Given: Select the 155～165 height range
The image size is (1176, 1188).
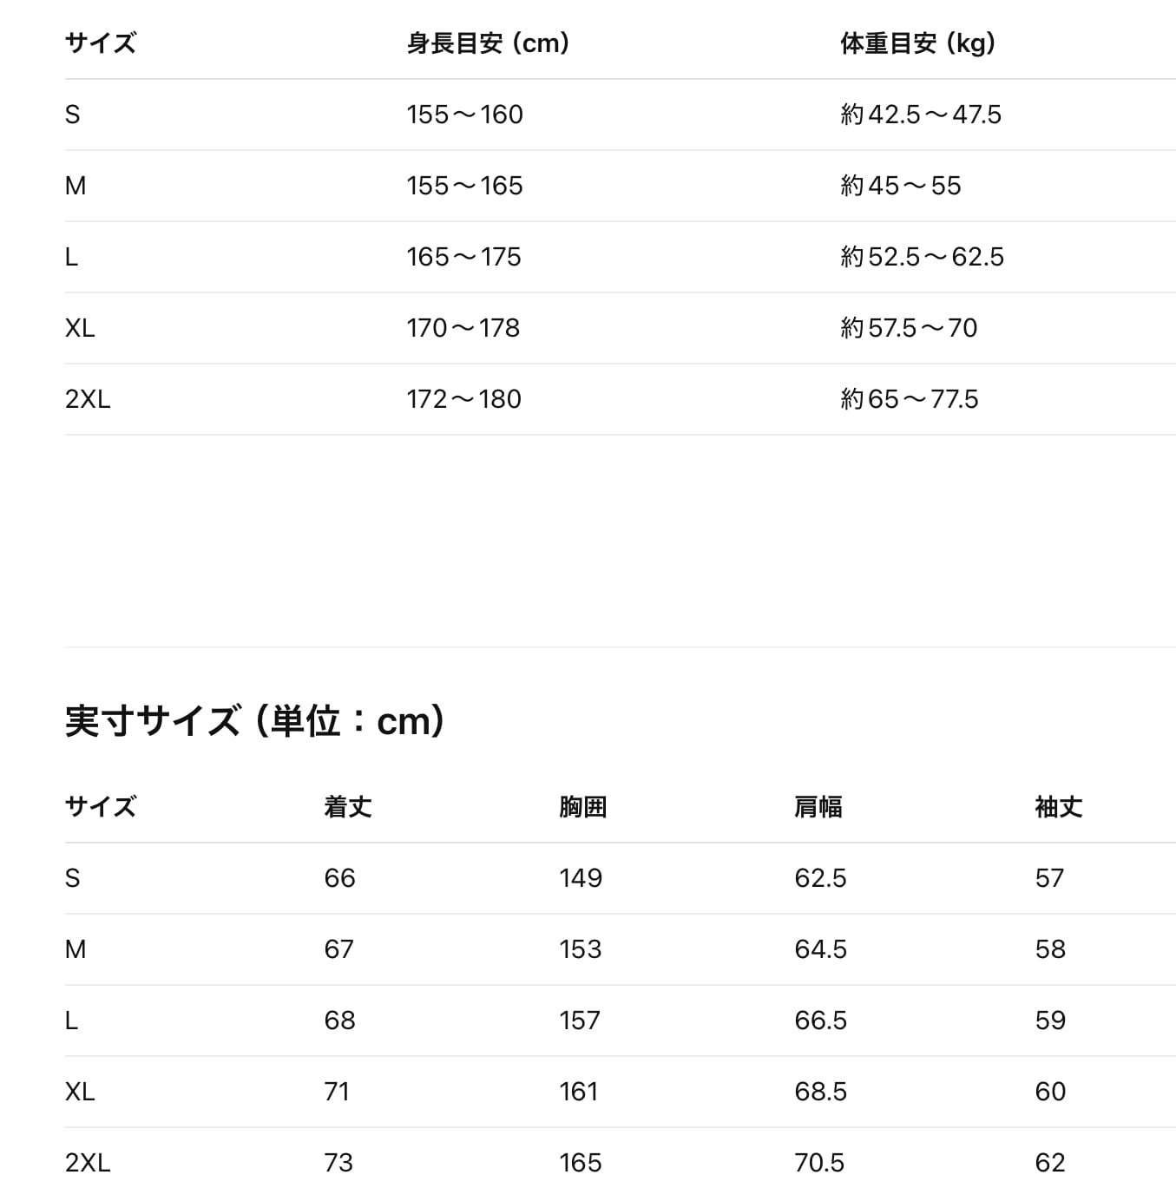Looking at the screenshot, I should point(464,186).
